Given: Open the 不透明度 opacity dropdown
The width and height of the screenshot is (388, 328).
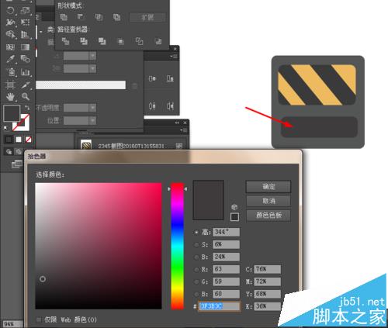Looking at the screenshot, I should [93, 108].
